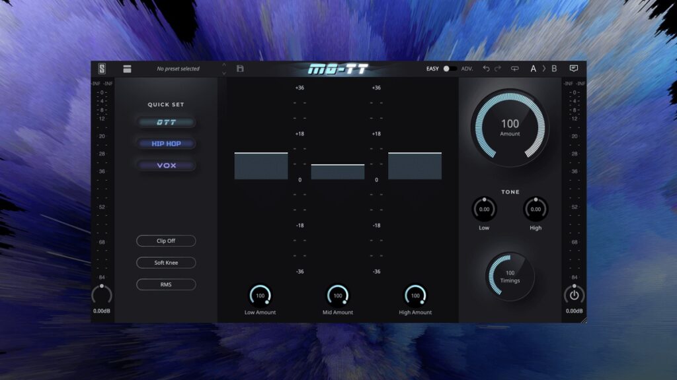
Task: Click the ADV. label
Action: (467, 69)
